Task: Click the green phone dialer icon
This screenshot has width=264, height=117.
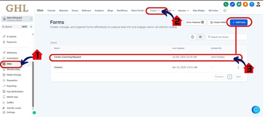Action: click(226, 4)
